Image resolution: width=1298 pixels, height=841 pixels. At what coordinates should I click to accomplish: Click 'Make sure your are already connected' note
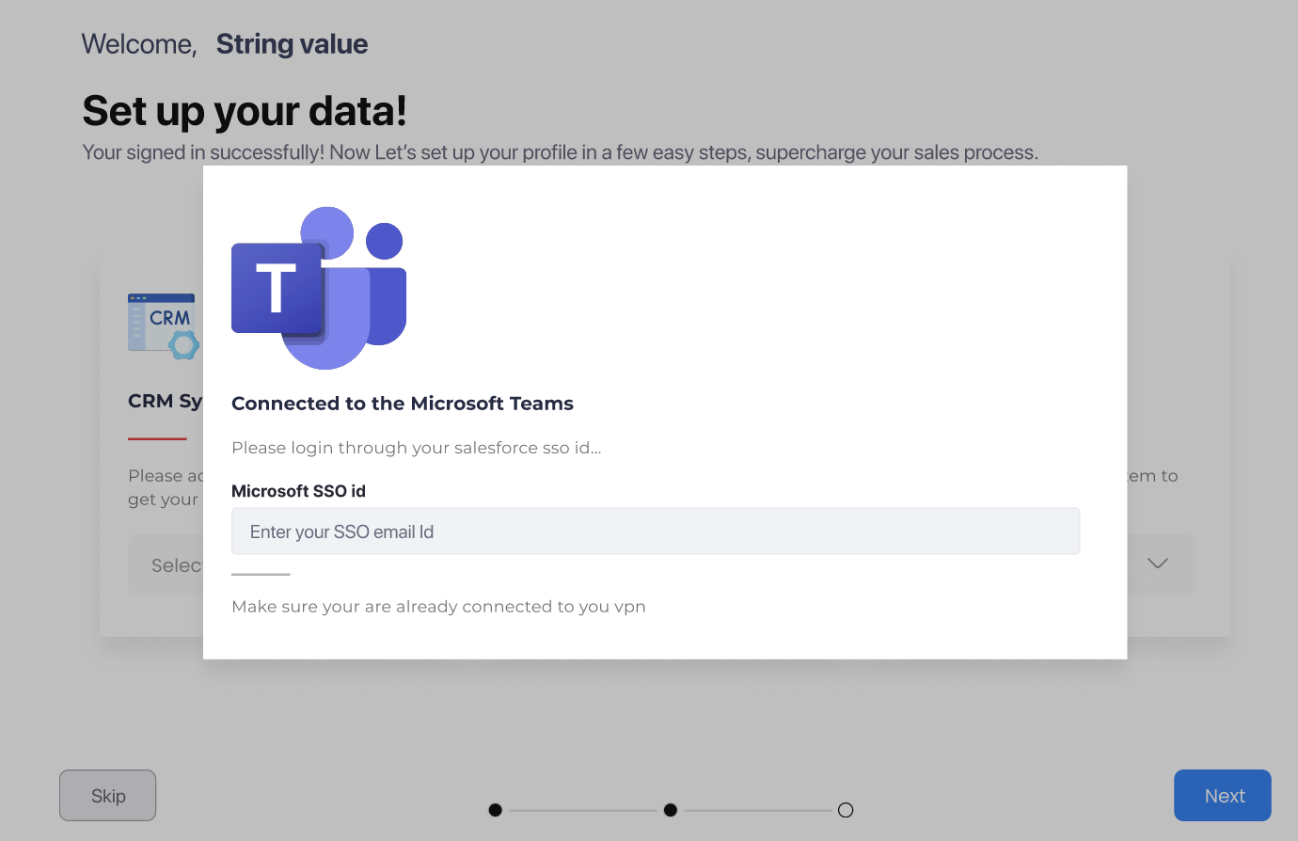pos(438,607)
